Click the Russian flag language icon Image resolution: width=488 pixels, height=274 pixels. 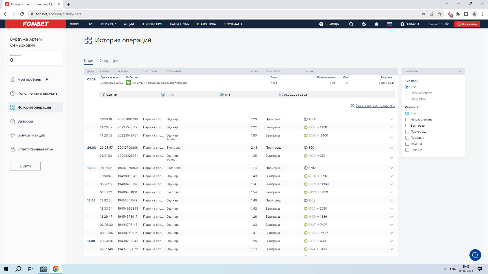[389, 24]
